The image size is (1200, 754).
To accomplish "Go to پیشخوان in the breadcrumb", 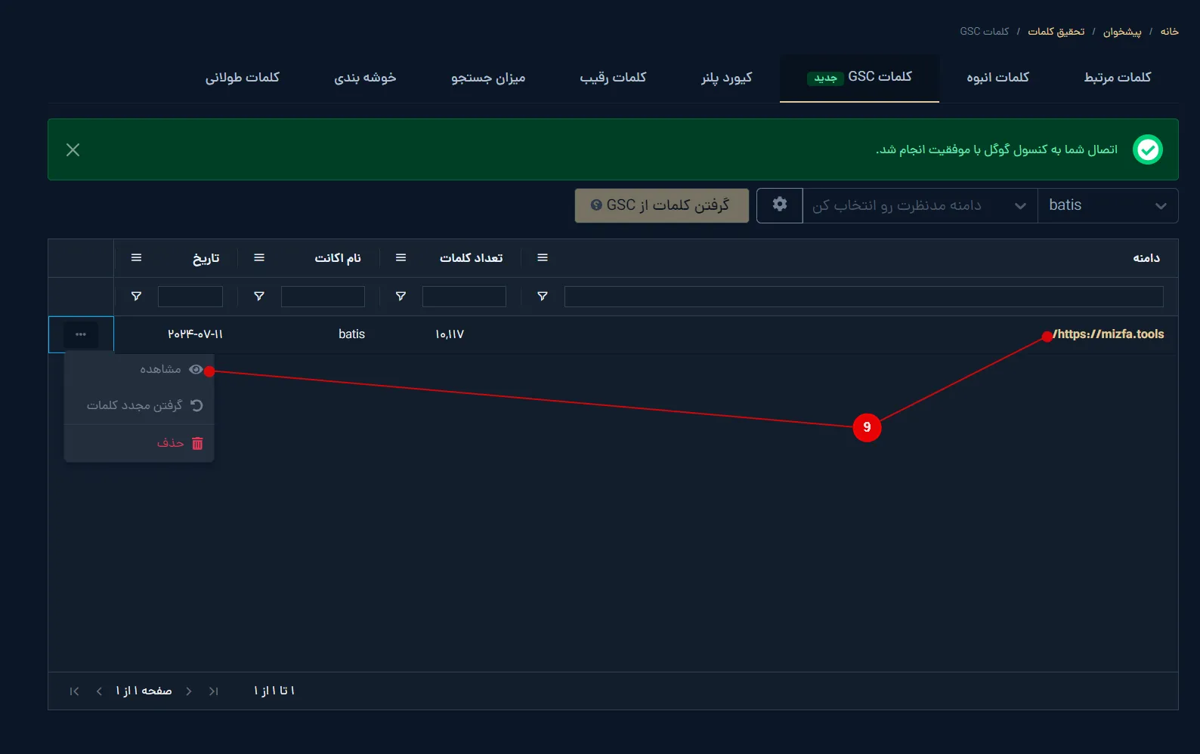I will pyautogui.click(x=1122, y=32).
